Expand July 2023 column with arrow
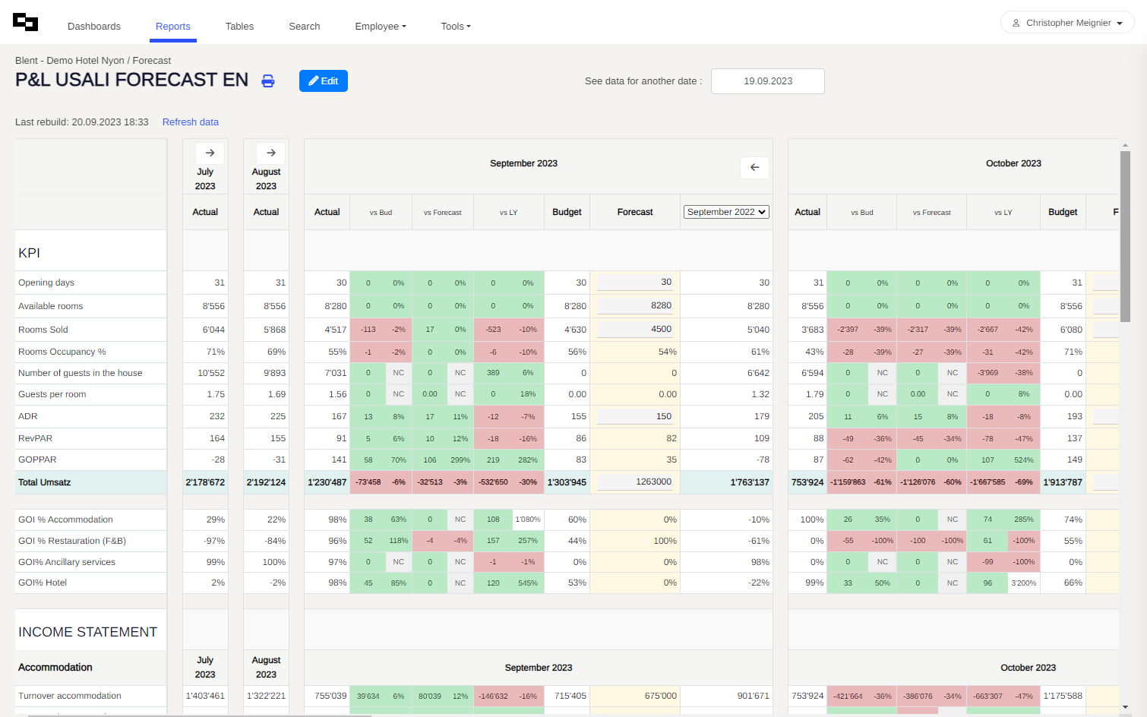Image resolution: width=1147 pixels, height=717 pixels. (x=210, y=153)
